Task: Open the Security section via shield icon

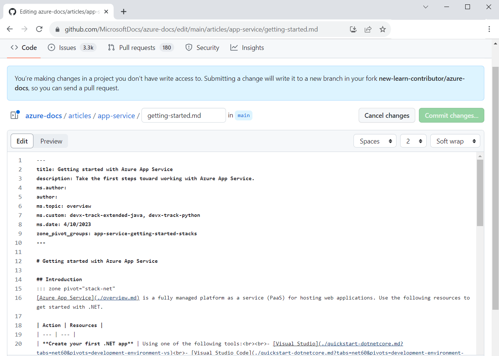Action: (189, 47)
